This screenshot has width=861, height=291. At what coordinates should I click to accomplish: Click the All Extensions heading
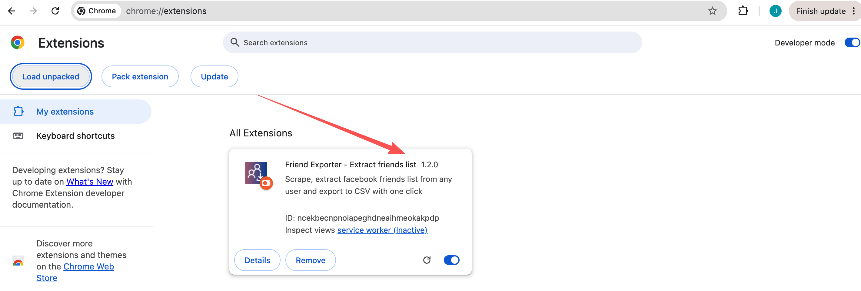261,133
